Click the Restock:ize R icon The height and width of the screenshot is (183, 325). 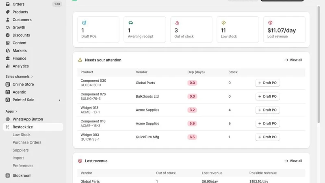(x=8, y=127)
